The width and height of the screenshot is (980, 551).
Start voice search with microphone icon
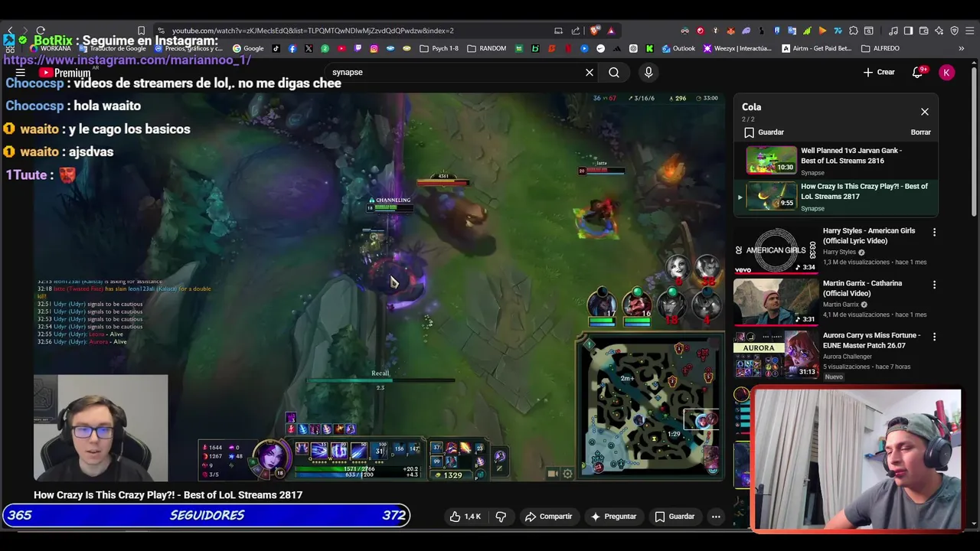point(648,73)
